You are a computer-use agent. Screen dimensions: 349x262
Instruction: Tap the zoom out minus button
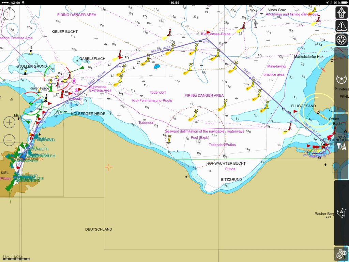9,140
